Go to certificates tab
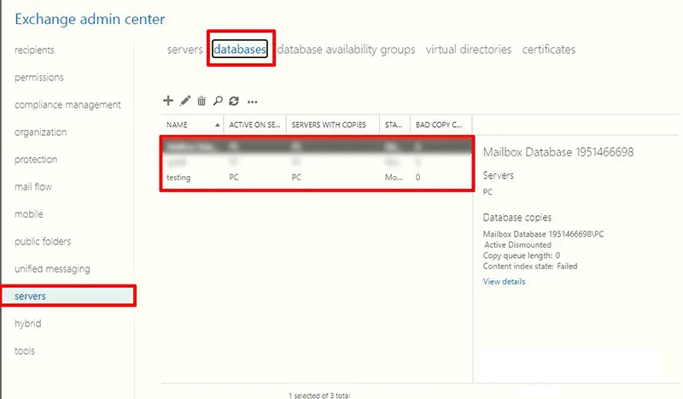The height and width of the screenshot is (399, 683). pos(549,50)
